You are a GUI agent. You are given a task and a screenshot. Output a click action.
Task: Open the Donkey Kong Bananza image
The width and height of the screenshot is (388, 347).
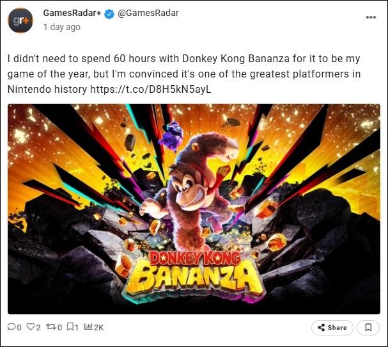(x=194, y=209)
